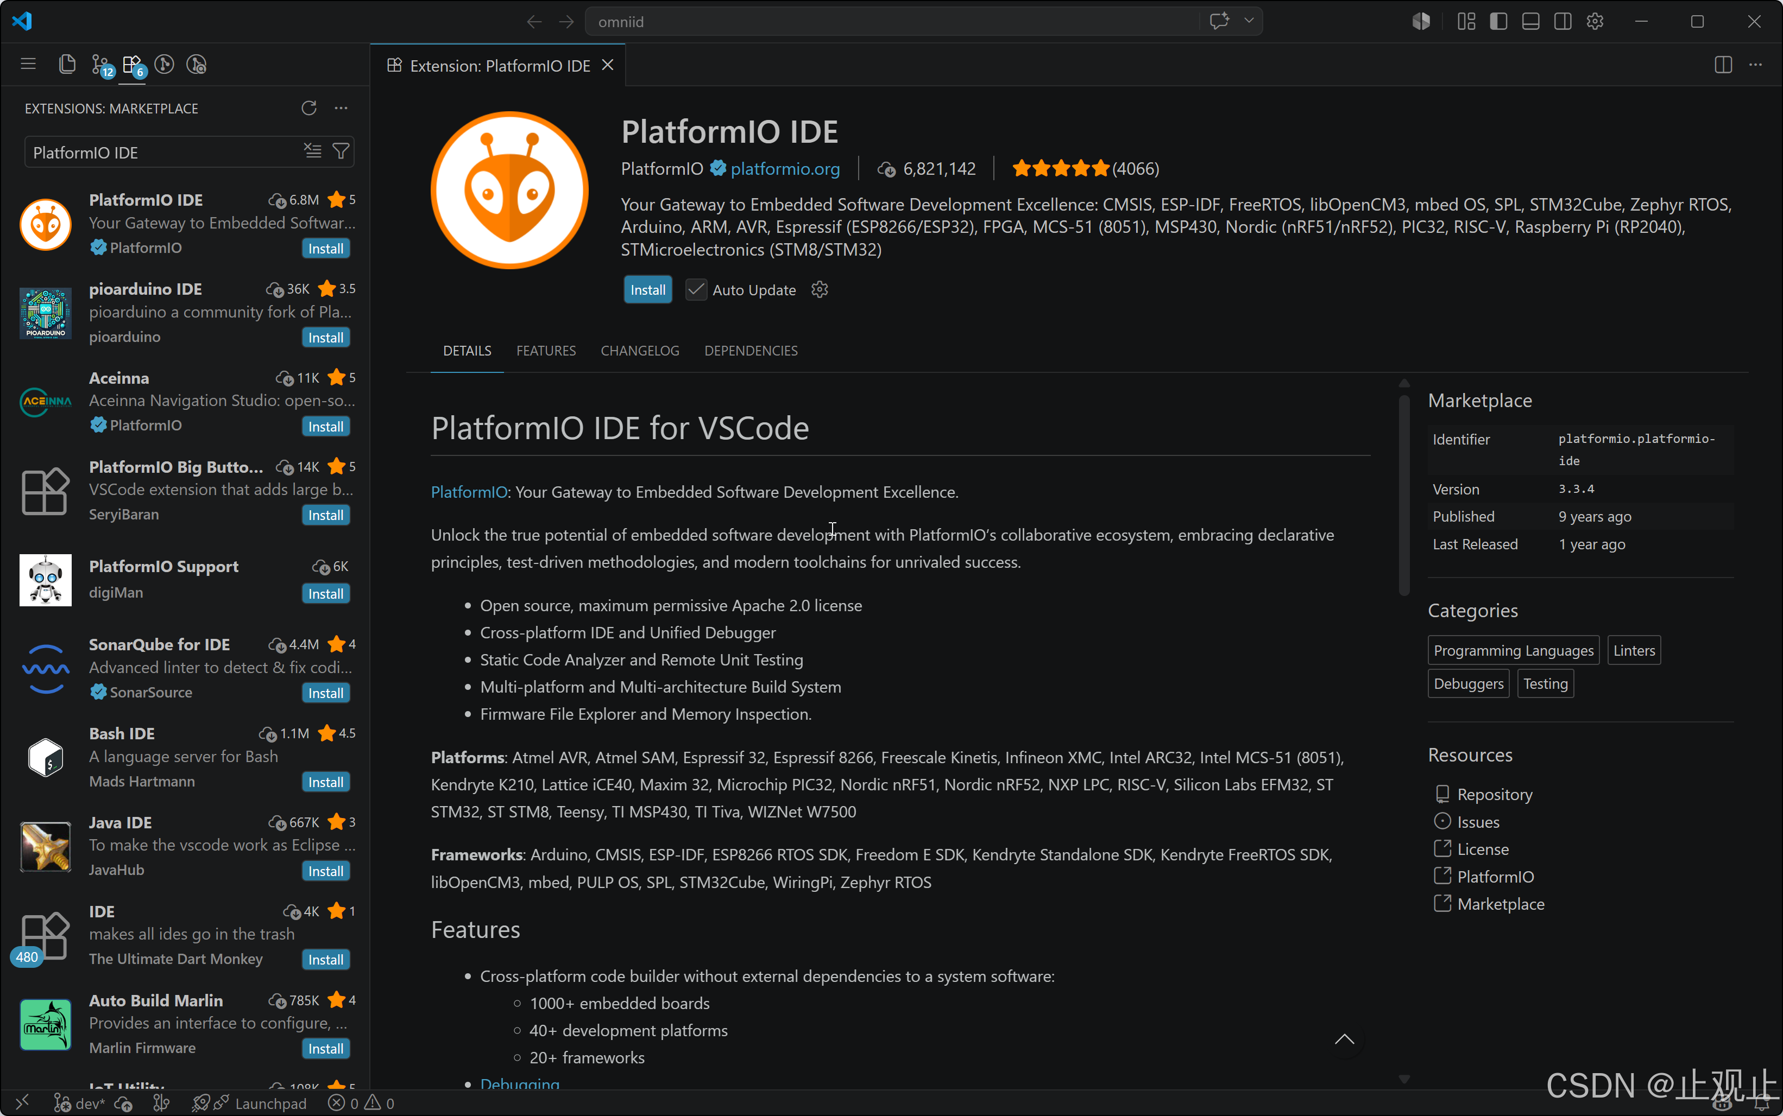Open the Debuggers category
1783x1116 pixels.
coord(1469,683)
